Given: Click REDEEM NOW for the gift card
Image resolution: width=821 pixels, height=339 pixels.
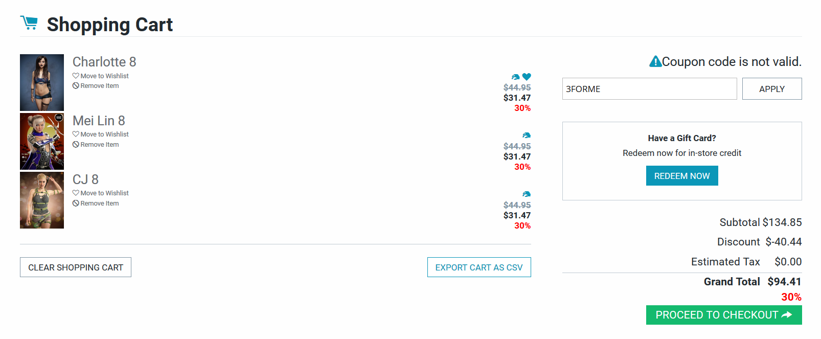Looking at the screenshot, I should point(682,176).
